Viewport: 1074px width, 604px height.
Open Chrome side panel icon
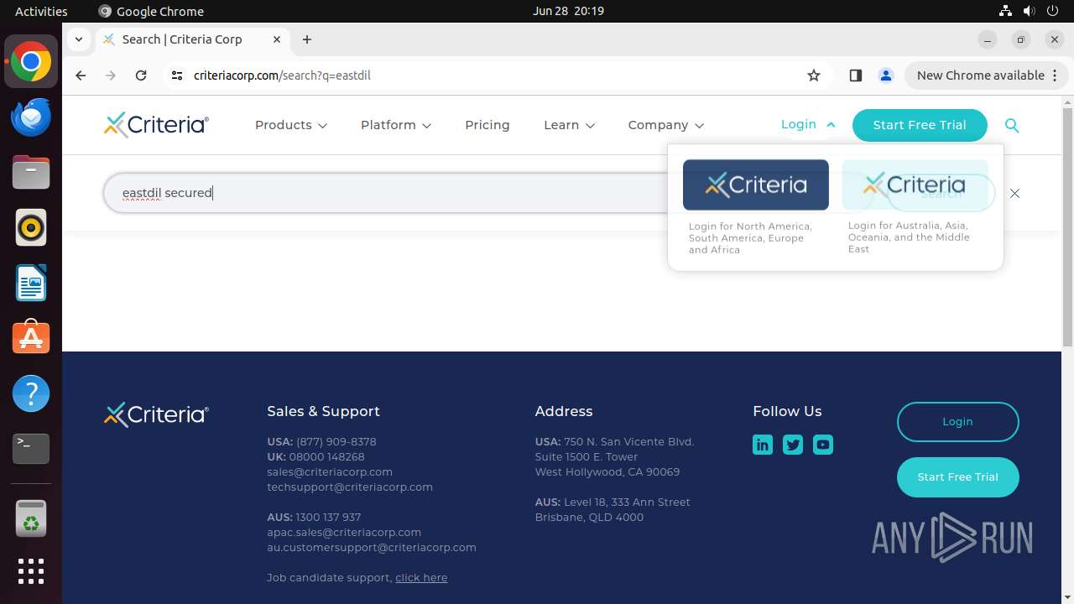pyautogui.click(x=855, y=75)
